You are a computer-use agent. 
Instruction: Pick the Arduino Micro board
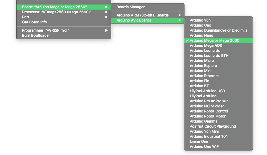218,61
